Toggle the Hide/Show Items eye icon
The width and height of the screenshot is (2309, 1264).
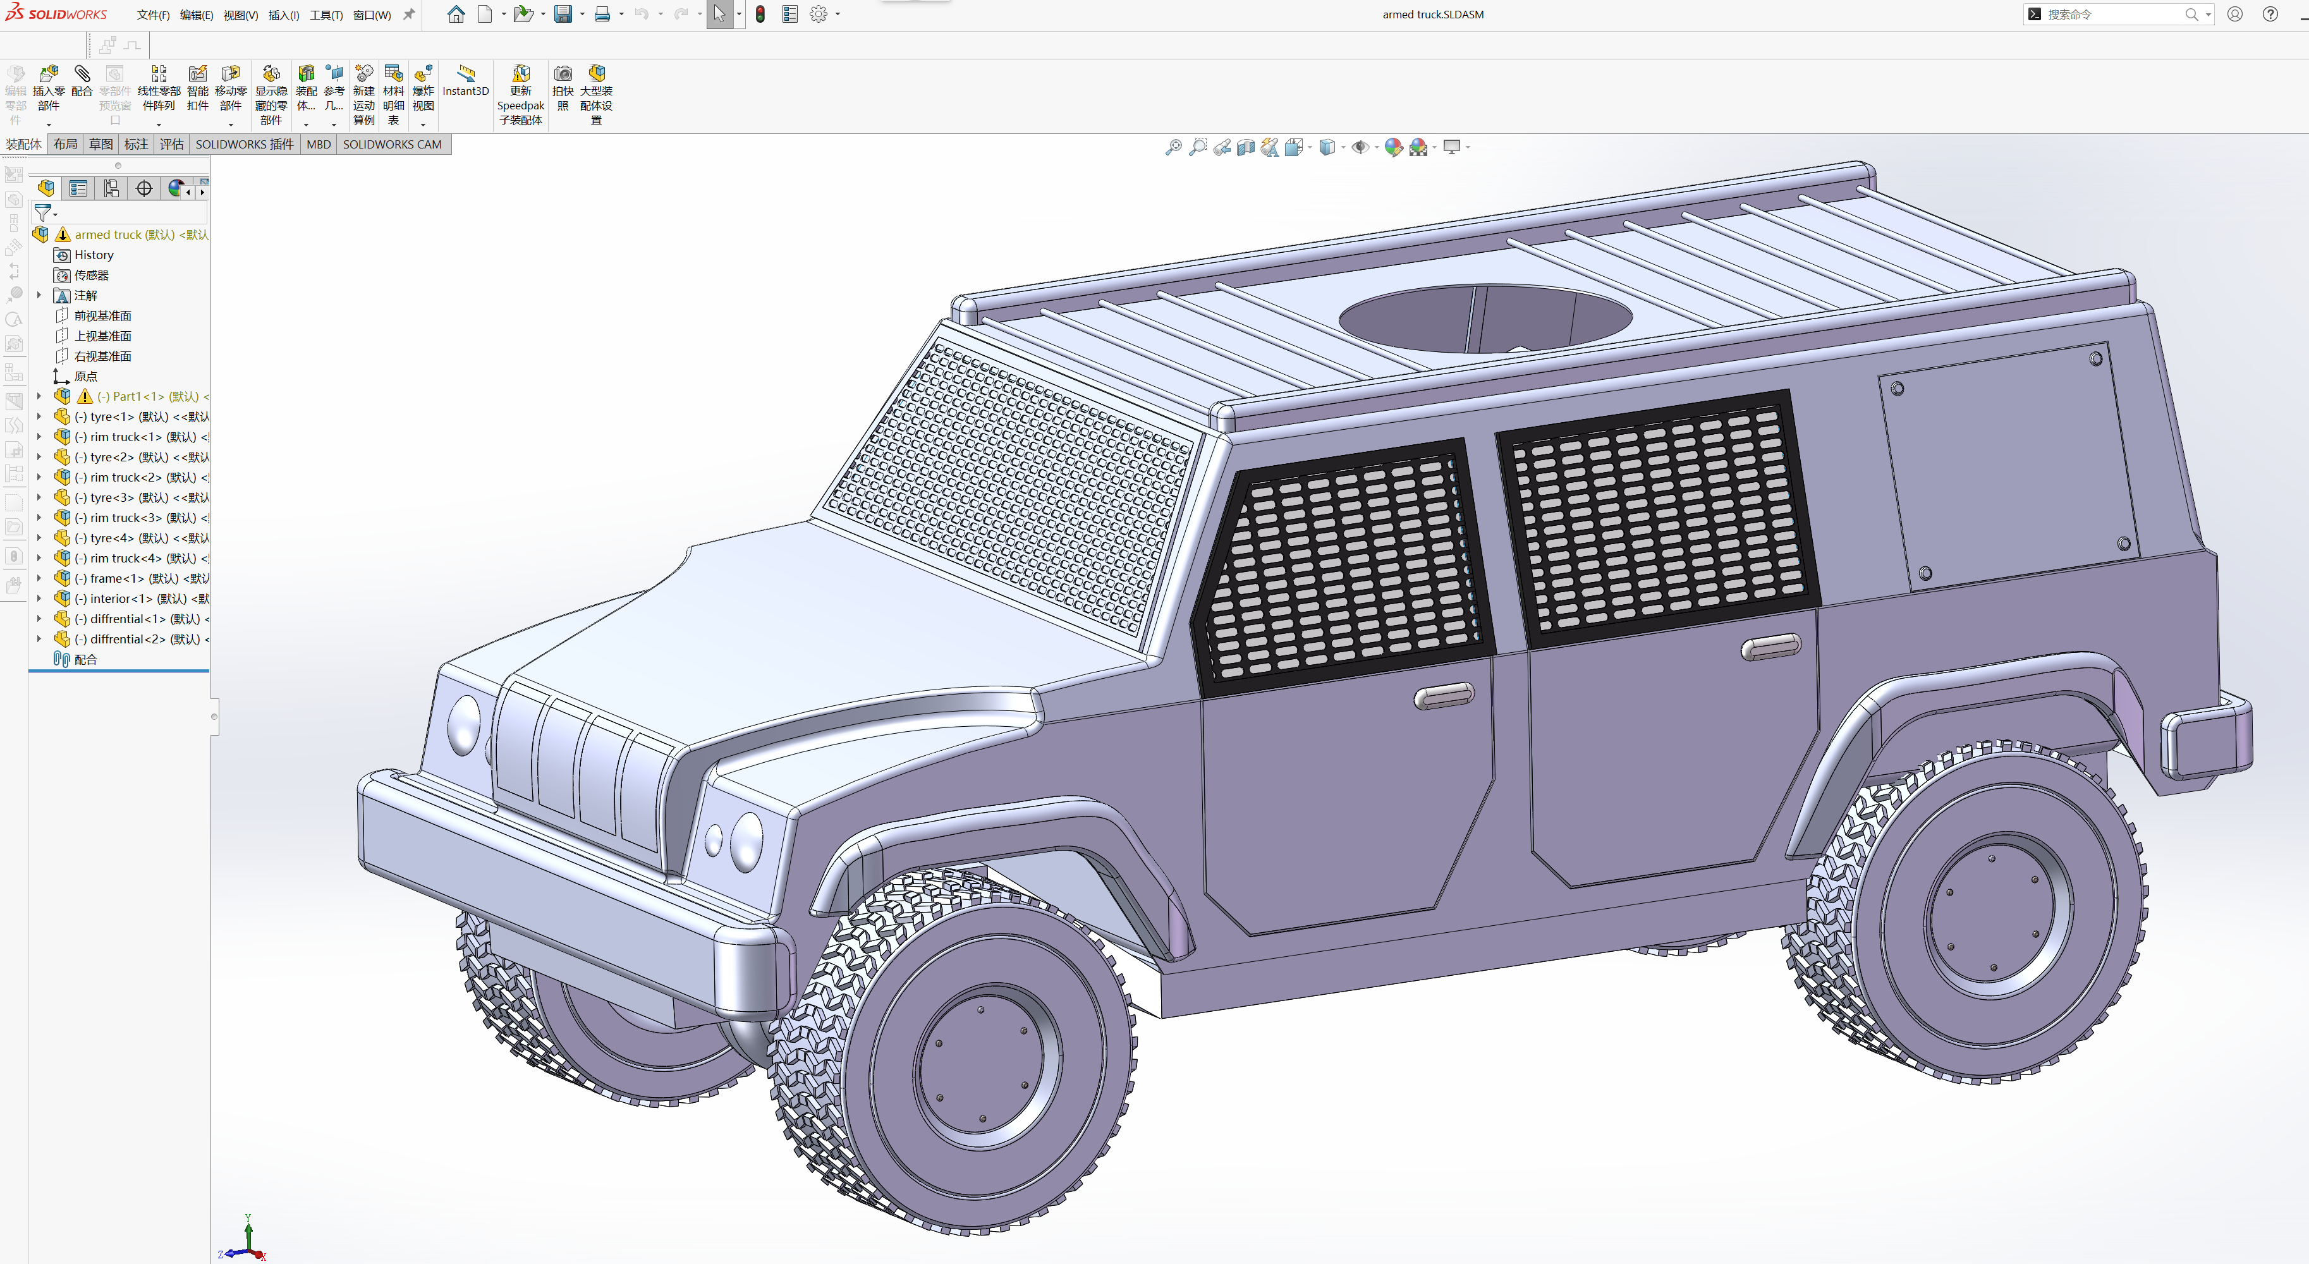(x=1361, y=148)
